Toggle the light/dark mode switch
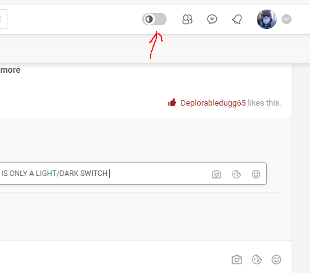This screenshot has height=273, width=310. coord(154,19)
